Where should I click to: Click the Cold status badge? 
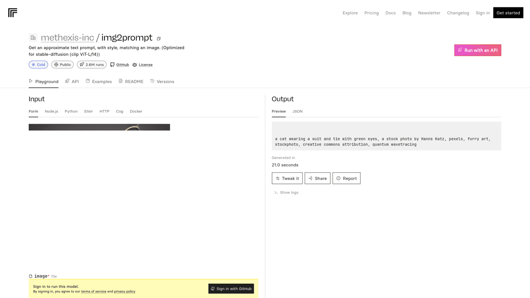[x=38, y=65]
